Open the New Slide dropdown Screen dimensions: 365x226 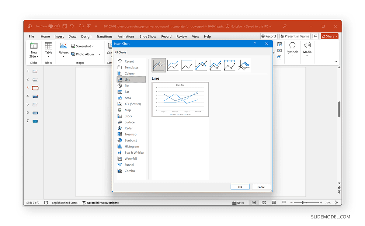point(33,56)
